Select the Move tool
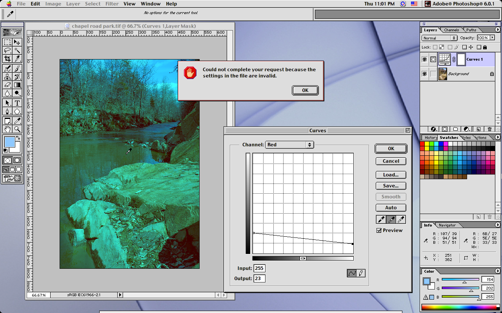 [x=17, y=42]
